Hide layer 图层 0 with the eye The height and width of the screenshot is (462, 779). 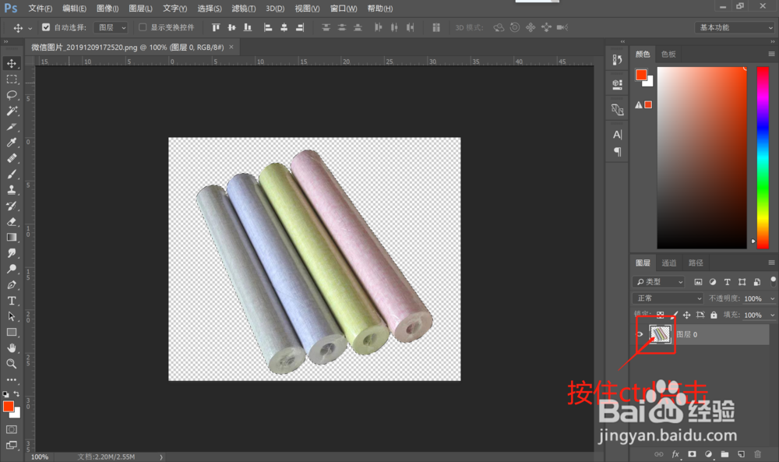pos(640,334)
